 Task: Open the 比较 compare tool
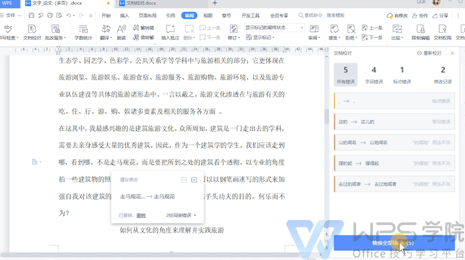[397, 32]
